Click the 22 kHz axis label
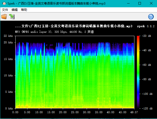This screenshot has height=119, width=157. pos(8,36)
